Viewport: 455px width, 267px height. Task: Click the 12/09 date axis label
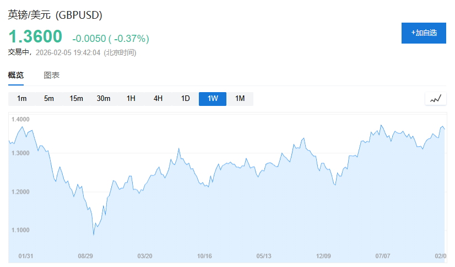[x=323, y=256]
